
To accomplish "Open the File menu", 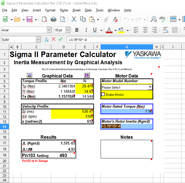I will click(5, 10).
